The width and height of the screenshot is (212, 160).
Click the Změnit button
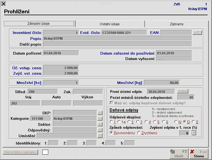point(183,92)
